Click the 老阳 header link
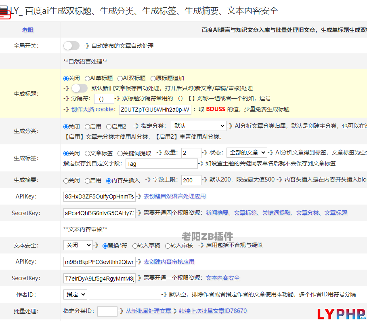This screenshot has width=367, height=321. [x=28, y=30]
